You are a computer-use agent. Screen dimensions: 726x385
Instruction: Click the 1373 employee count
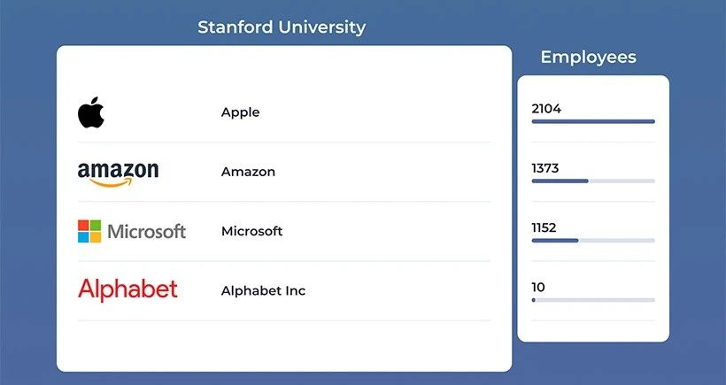point(545,168)
